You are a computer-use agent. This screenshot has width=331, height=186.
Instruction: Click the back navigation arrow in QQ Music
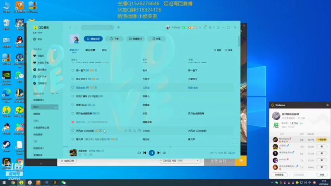tap(70, 27)
